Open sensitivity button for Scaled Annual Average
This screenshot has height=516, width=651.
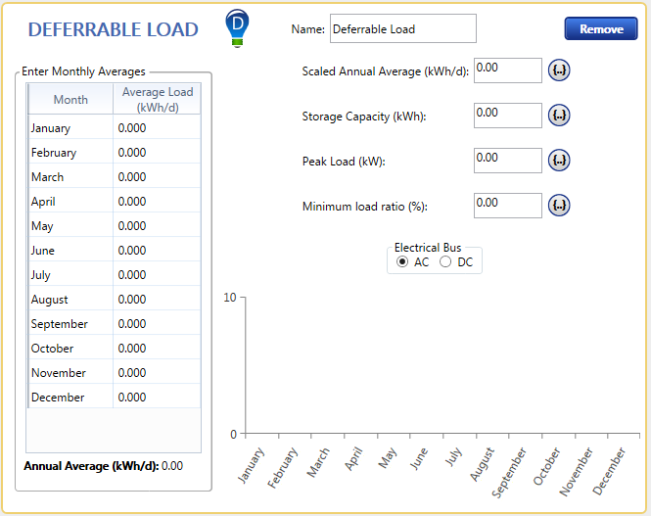point(559,70)
